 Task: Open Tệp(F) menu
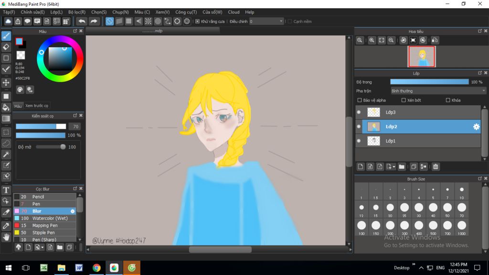(x=9, y=12)
